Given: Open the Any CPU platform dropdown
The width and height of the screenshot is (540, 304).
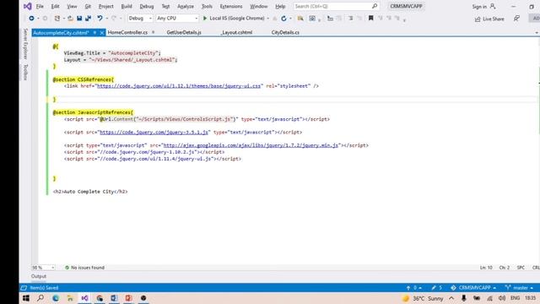Looking at the screenshot, I should pyautogui.click(x=177, y=19).
